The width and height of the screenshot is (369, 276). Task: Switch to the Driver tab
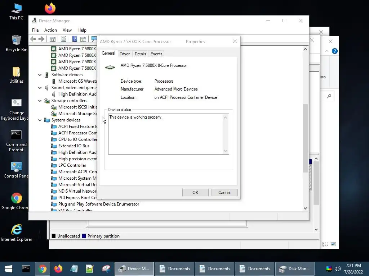point(124,54)
